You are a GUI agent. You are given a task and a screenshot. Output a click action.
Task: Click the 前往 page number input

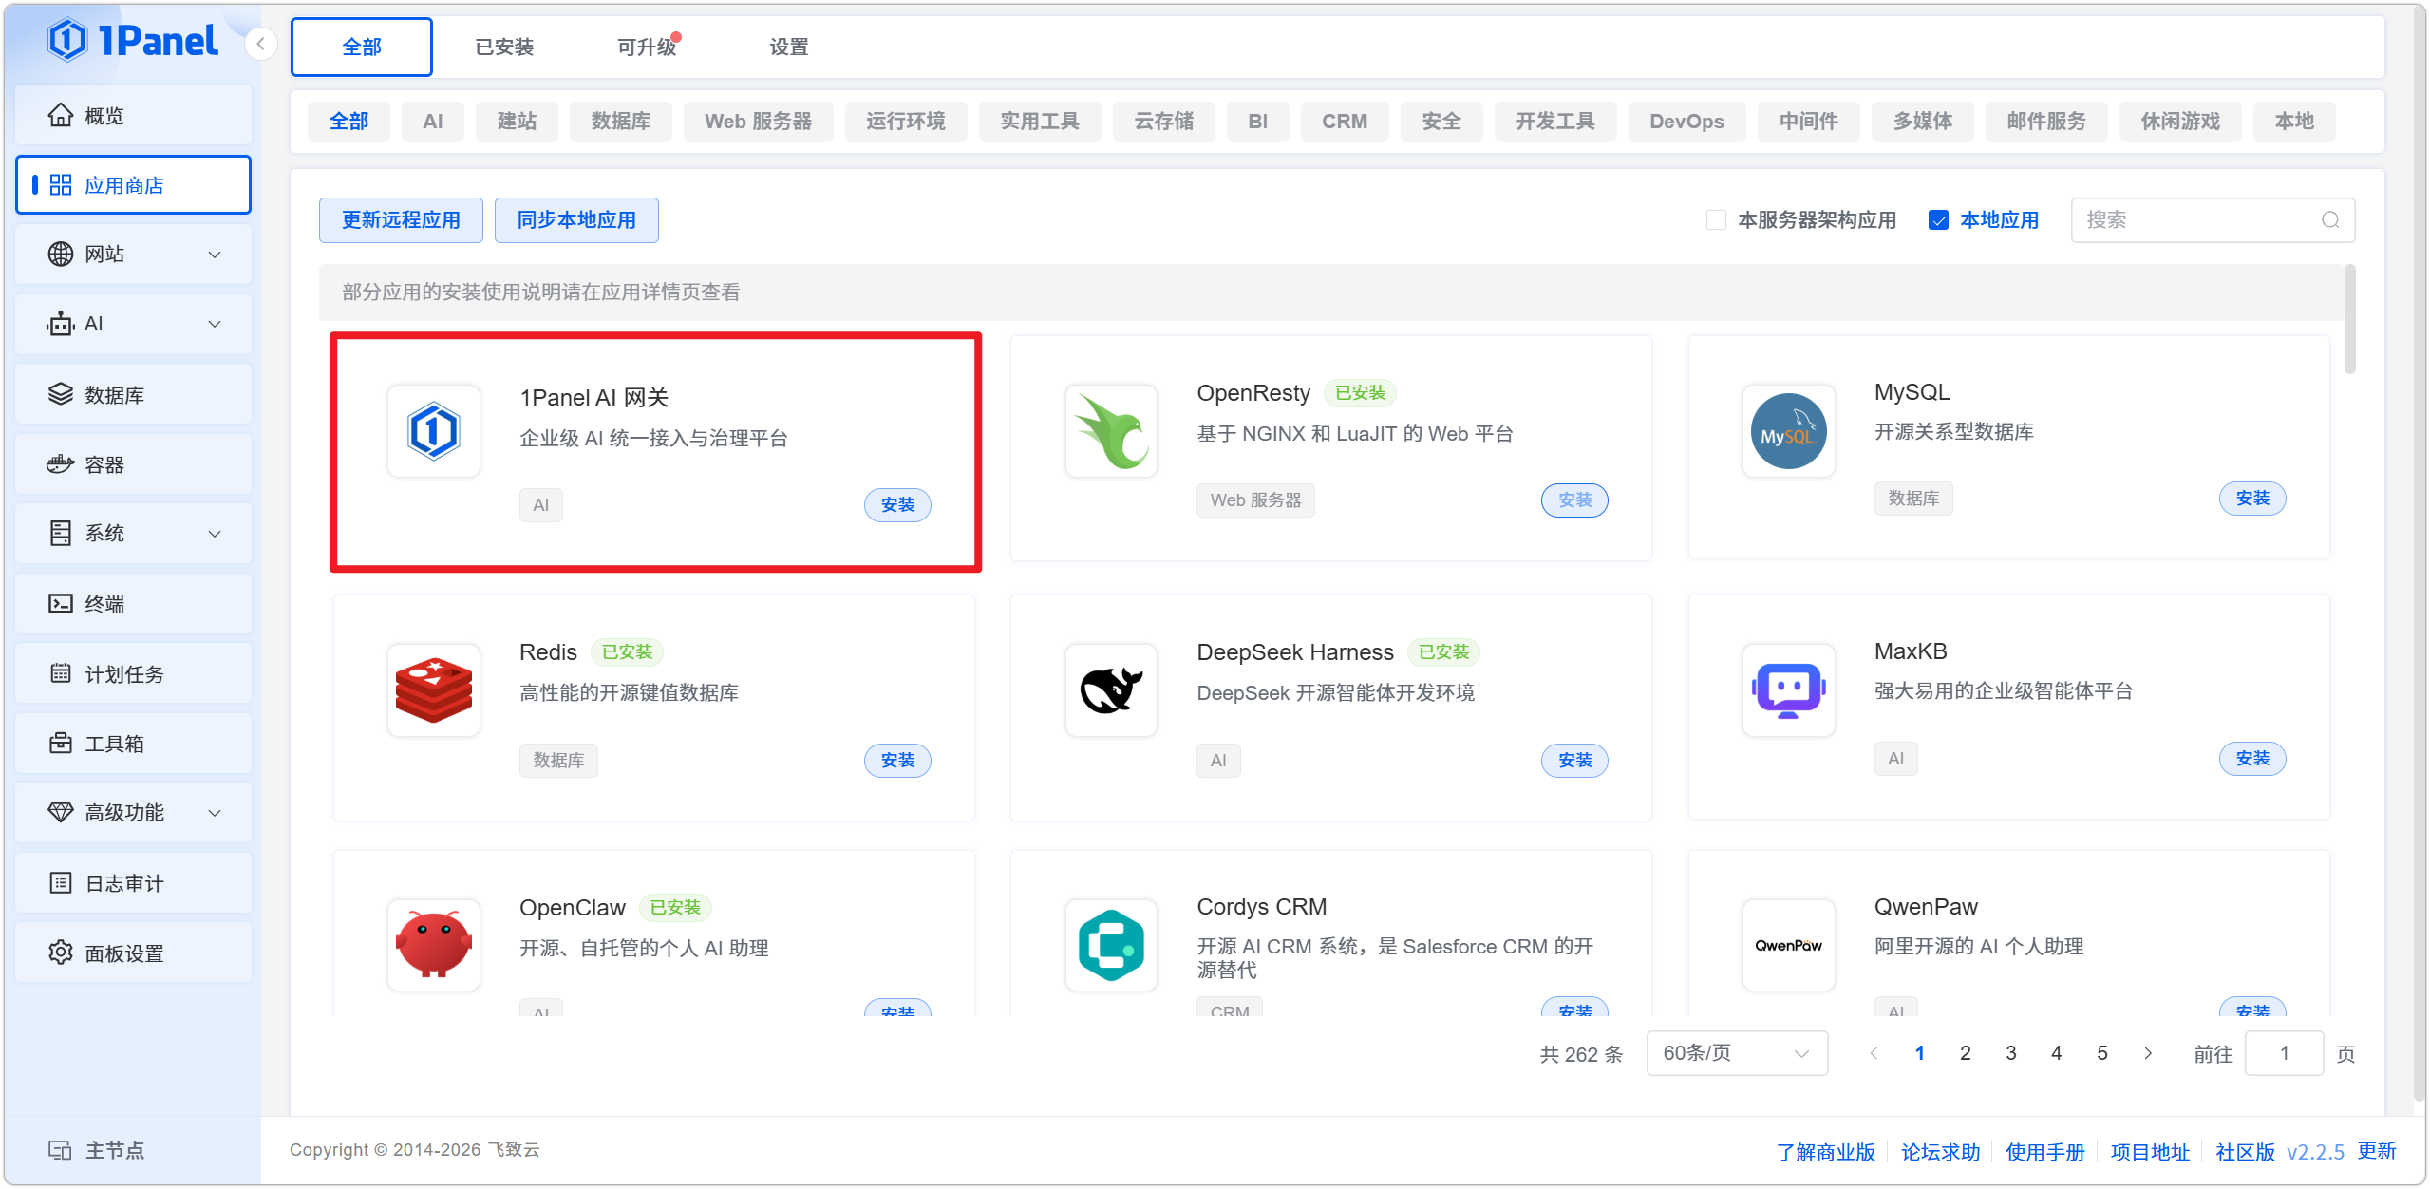pos(2284,1053)
